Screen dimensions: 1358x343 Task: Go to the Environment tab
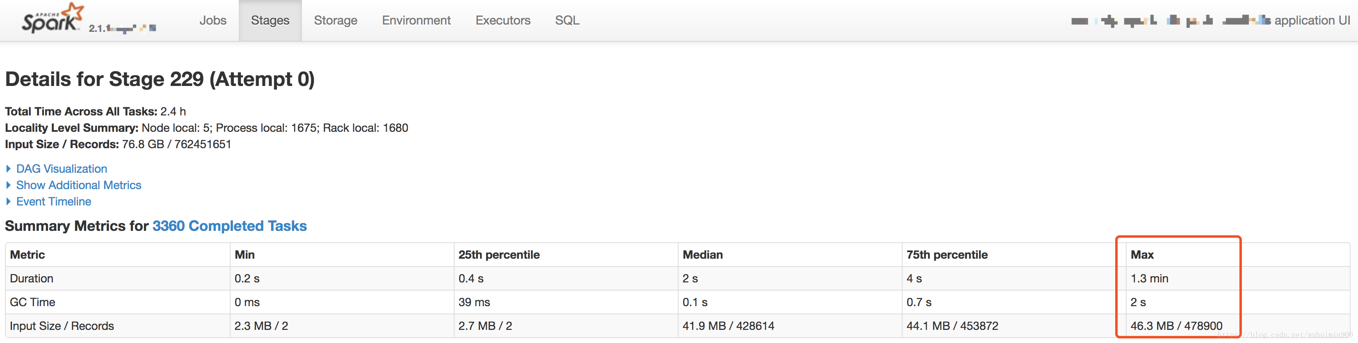[416, 20]
